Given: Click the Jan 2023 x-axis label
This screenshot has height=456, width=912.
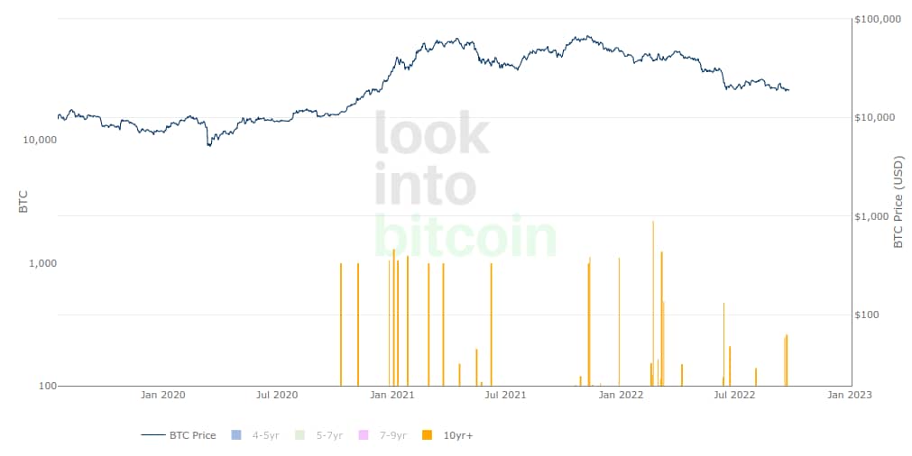Looking at the screenshot, I should click(849, 395).
